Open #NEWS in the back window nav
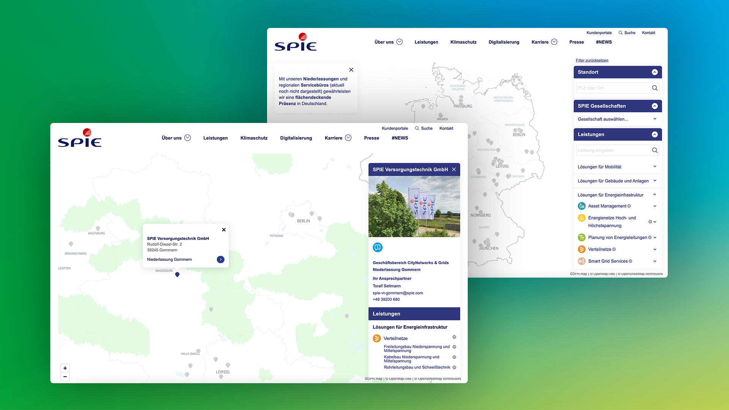Screen dimensions: 729x410 click(x=604, y=42)
